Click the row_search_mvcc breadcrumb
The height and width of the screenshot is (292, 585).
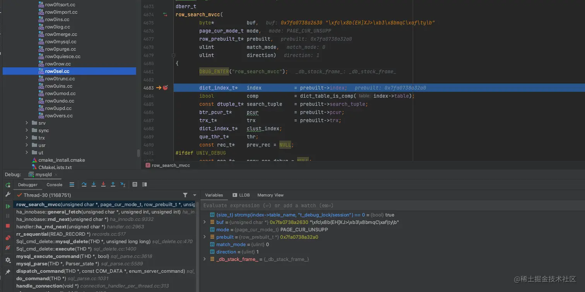coord(168,165)
